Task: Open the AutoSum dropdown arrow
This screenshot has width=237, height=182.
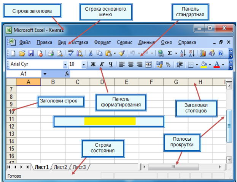Action: tap(176, 53)
